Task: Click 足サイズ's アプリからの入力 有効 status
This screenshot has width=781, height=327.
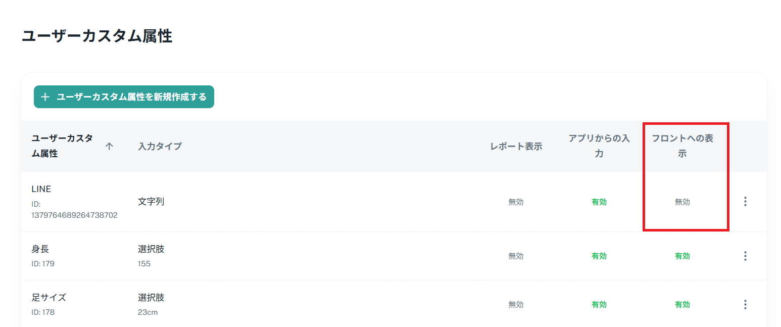Action: [599, 305]
